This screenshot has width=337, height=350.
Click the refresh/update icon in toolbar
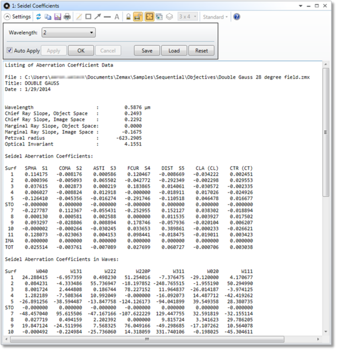point(39,17)
